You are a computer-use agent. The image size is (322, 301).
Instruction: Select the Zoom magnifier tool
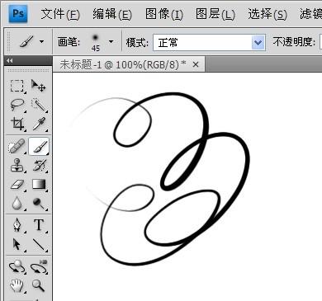click(38, 285)
